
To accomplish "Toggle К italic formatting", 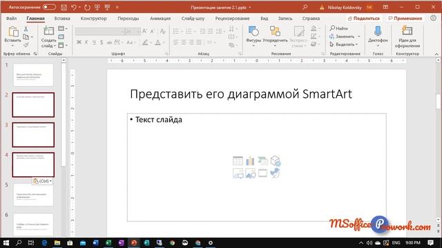I will click(x=86, y=42).
